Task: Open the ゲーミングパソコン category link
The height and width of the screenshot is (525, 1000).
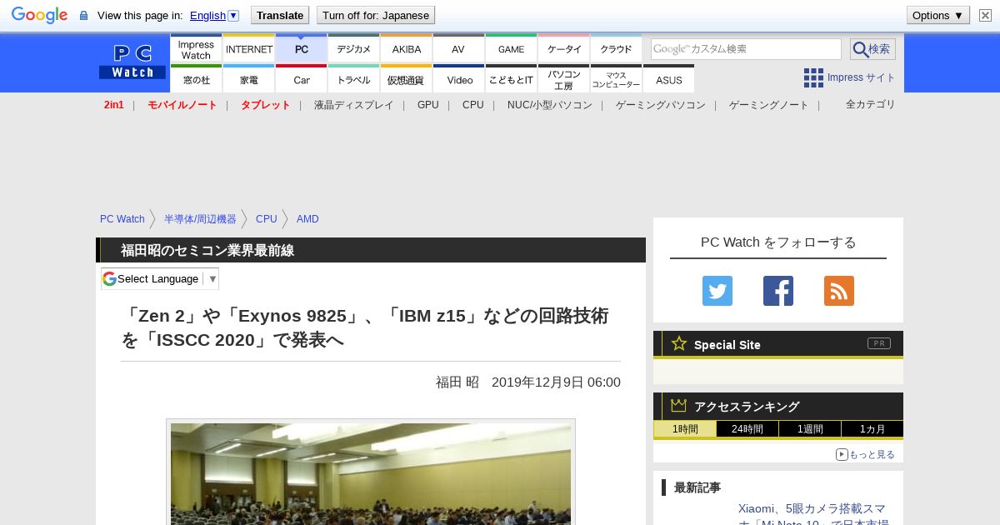Action: tap(661, 105)
